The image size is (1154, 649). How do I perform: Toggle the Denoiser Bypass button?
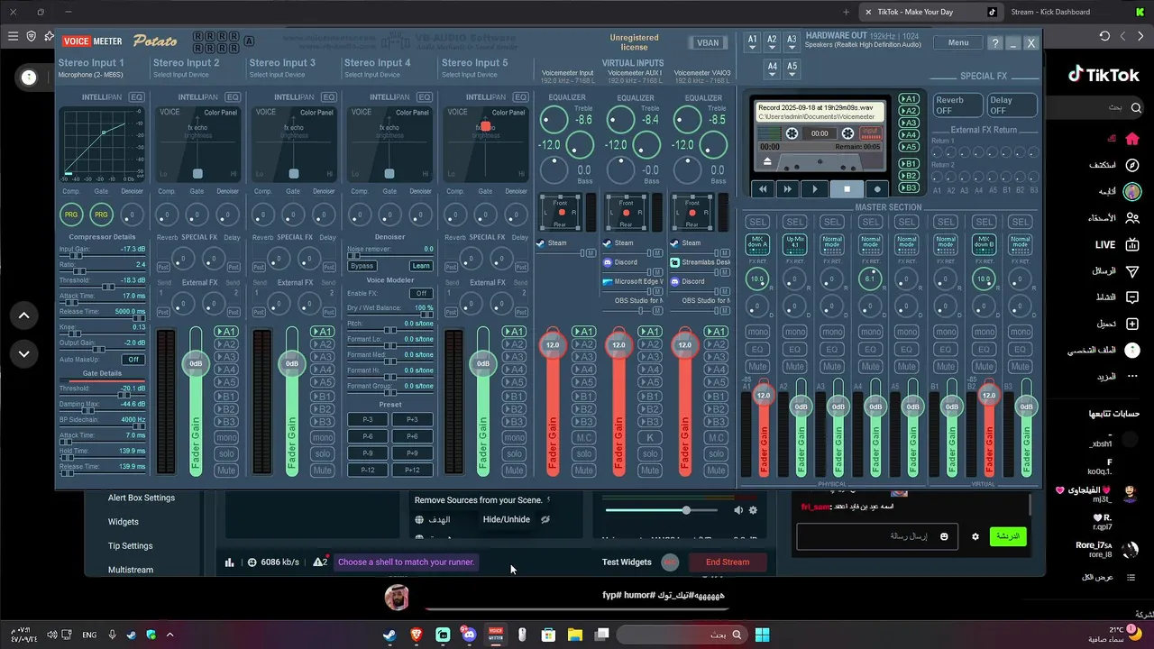pyautogui.click(x=362, y=266)
